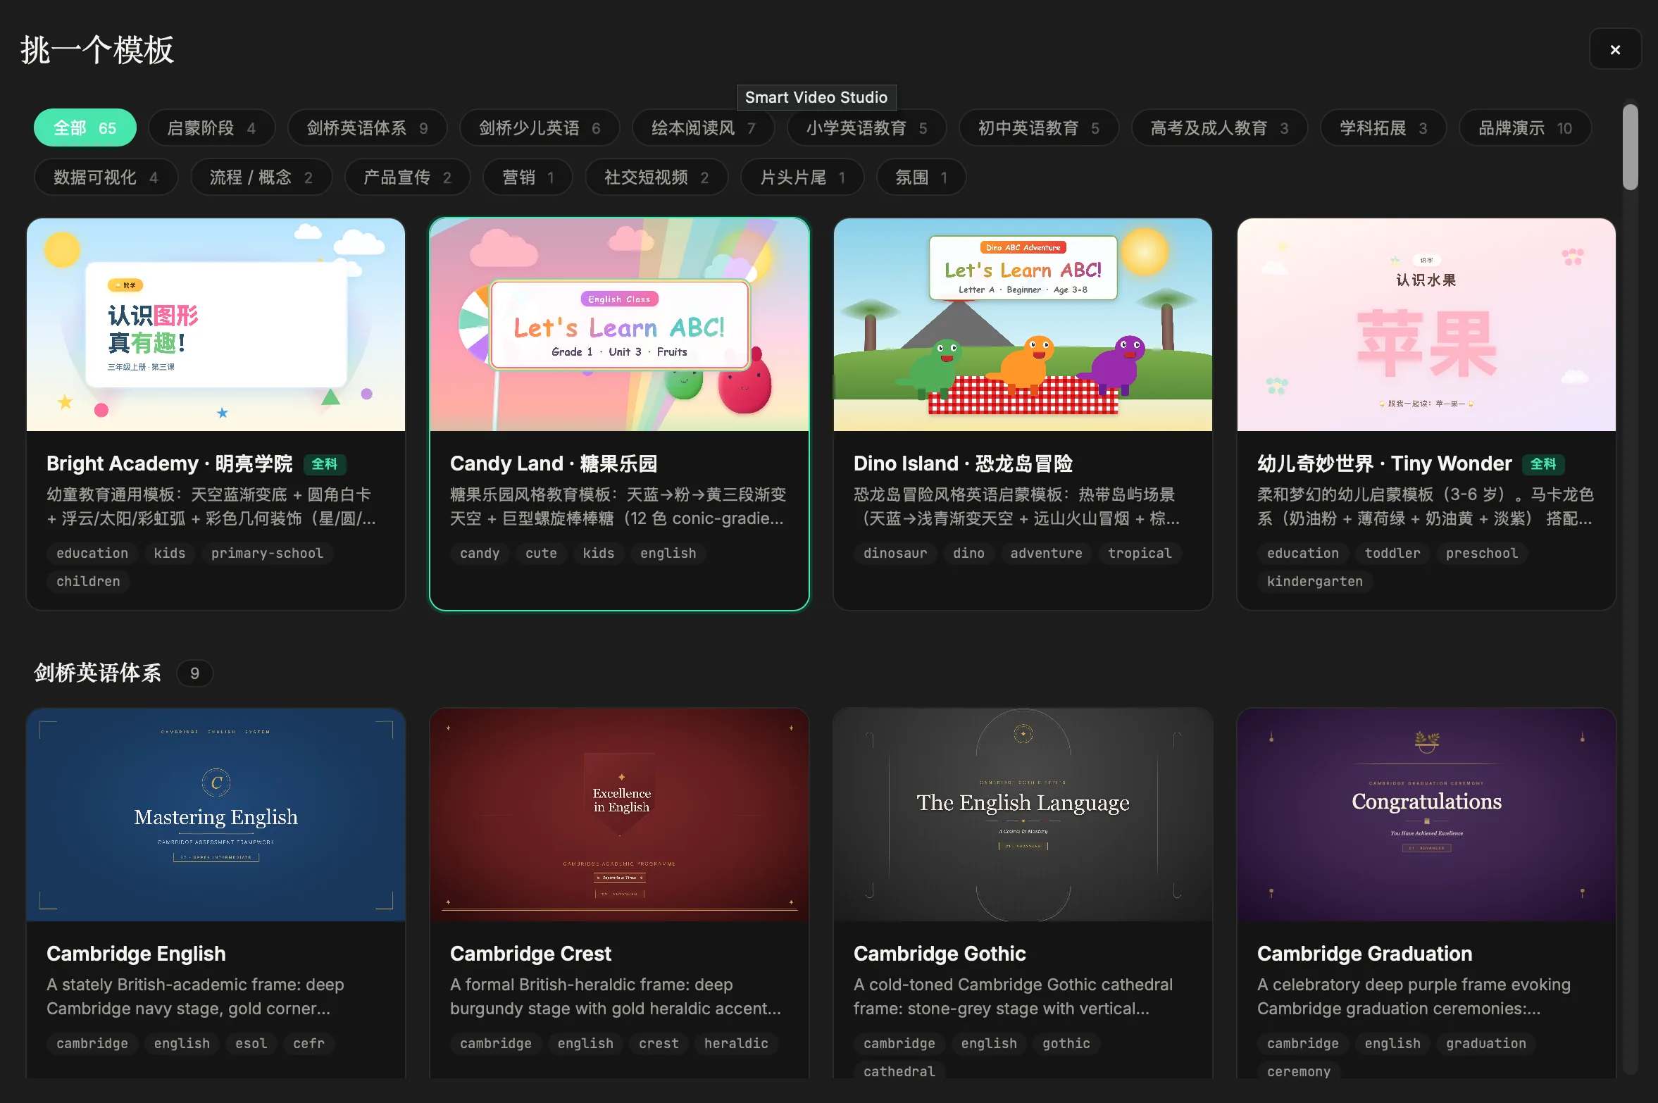Close the template picker dialog
This screenshot has width=1658, height=1103.
click(1615, 49)
